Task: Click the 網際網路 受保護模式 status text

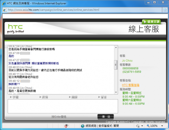Action: (x=102, y=126)
